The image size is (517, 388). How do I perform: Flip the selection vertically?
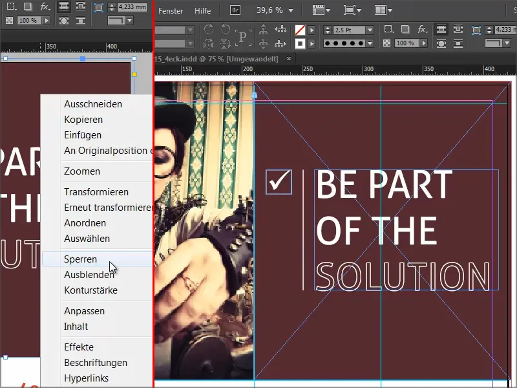[225, 43]
